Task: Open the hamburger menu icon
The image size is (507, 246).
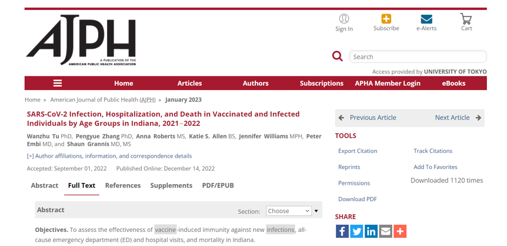Action: coord(58,83)
